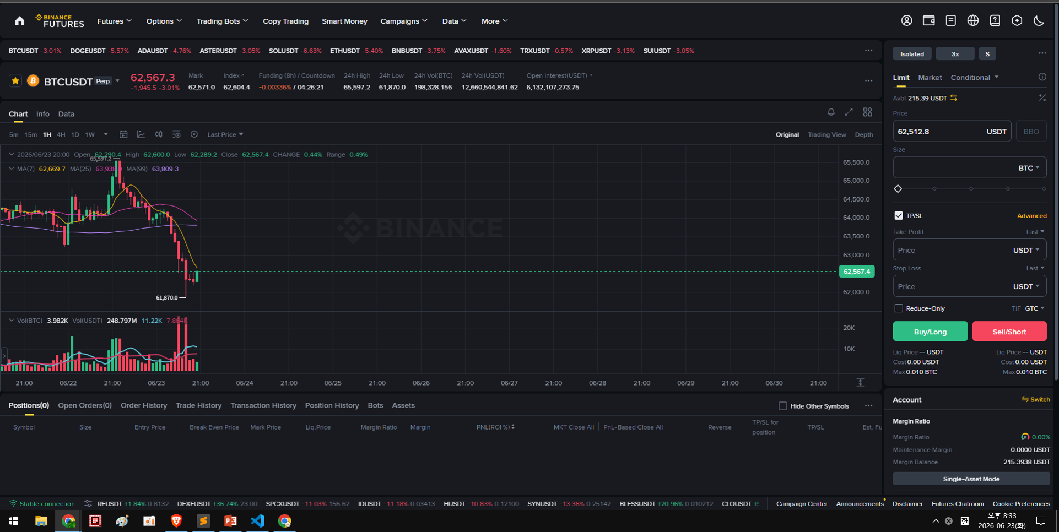
Task: Open the Trade History tab
Action: coord(198,405)
